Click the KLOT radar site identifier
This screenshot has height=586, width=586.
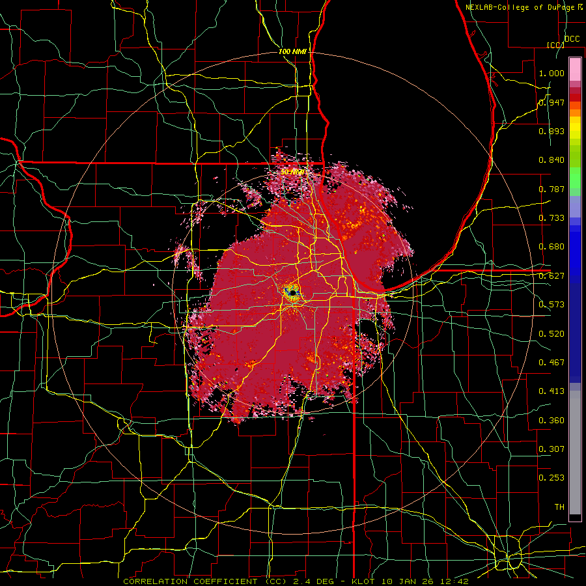tap(365, 581)
